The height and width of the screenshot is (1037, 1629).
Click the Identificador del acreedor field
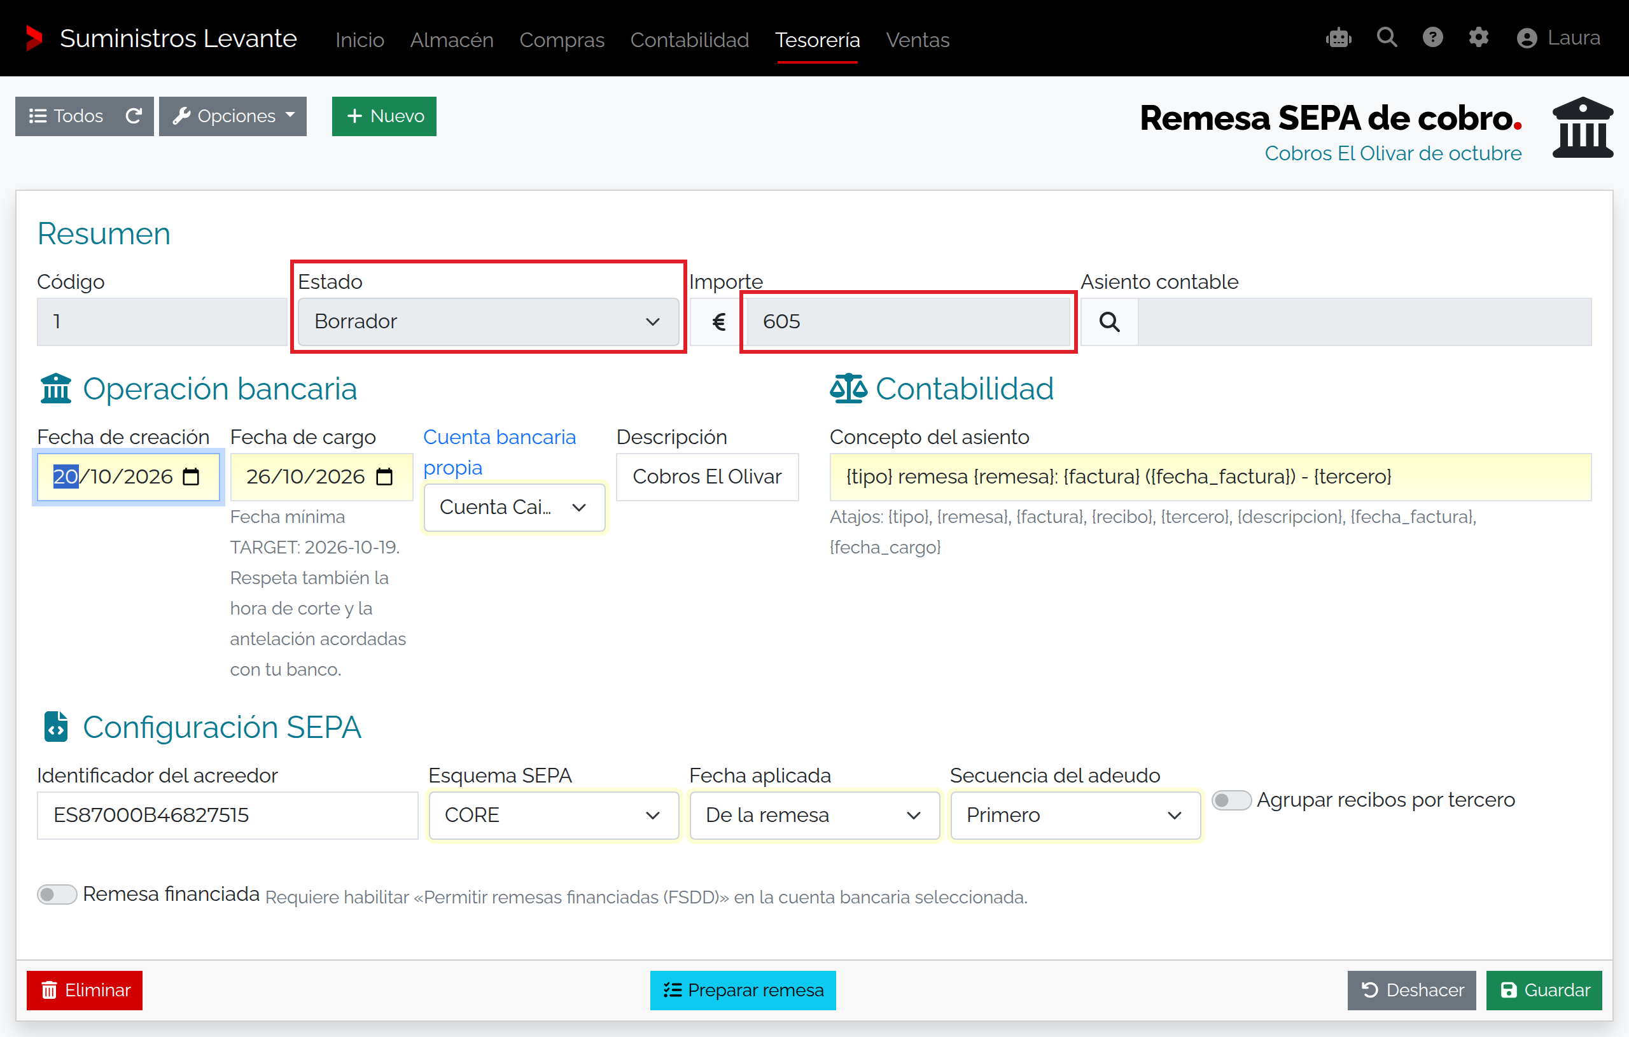tap(227, 815)
